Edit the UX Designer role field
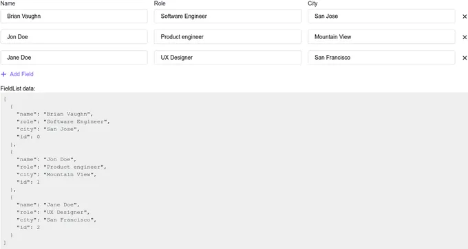The height and width of the screenshot is (249, 468). click(x=228, y=58)
